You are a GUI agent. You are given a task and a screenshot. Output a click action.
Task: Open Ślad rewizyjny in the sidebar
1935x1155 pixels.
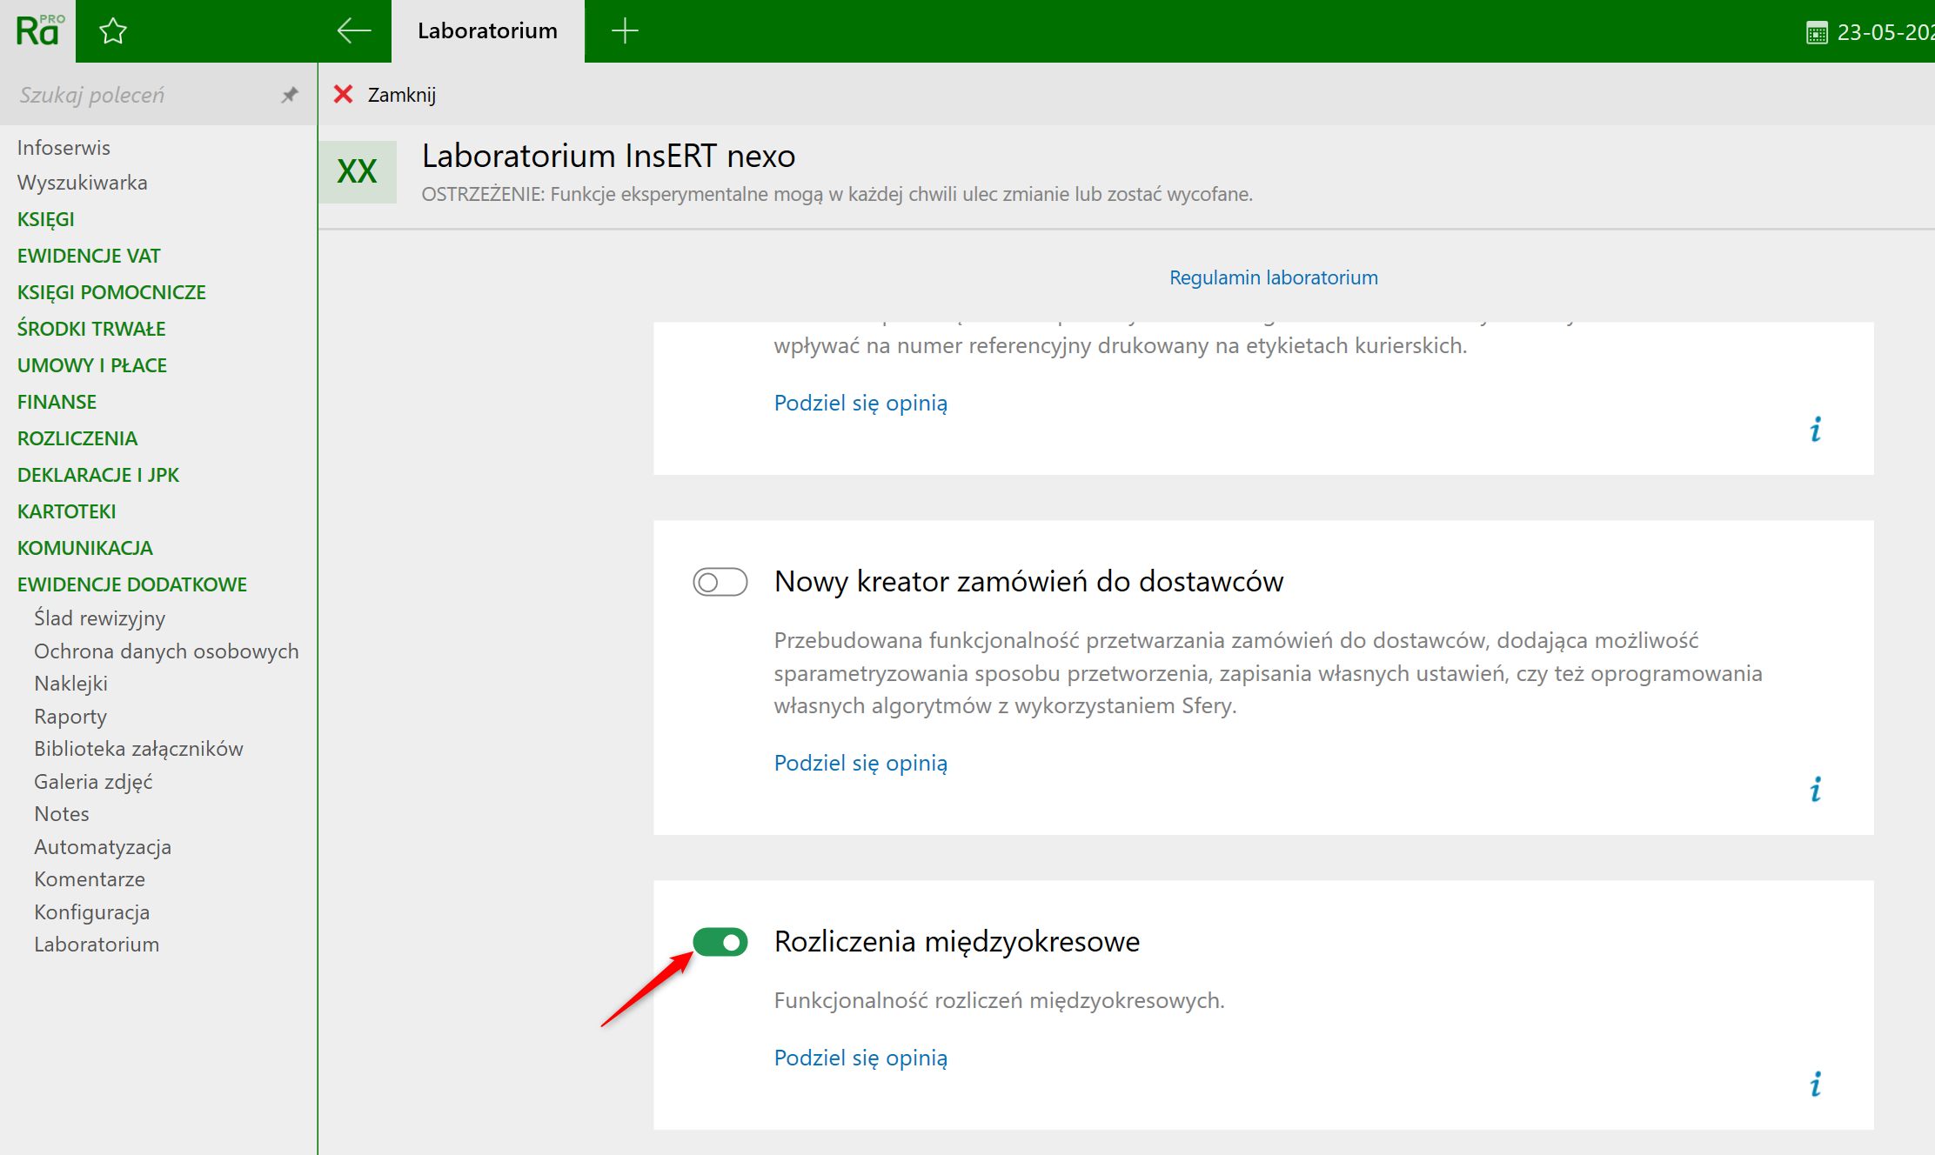[99, 618]
